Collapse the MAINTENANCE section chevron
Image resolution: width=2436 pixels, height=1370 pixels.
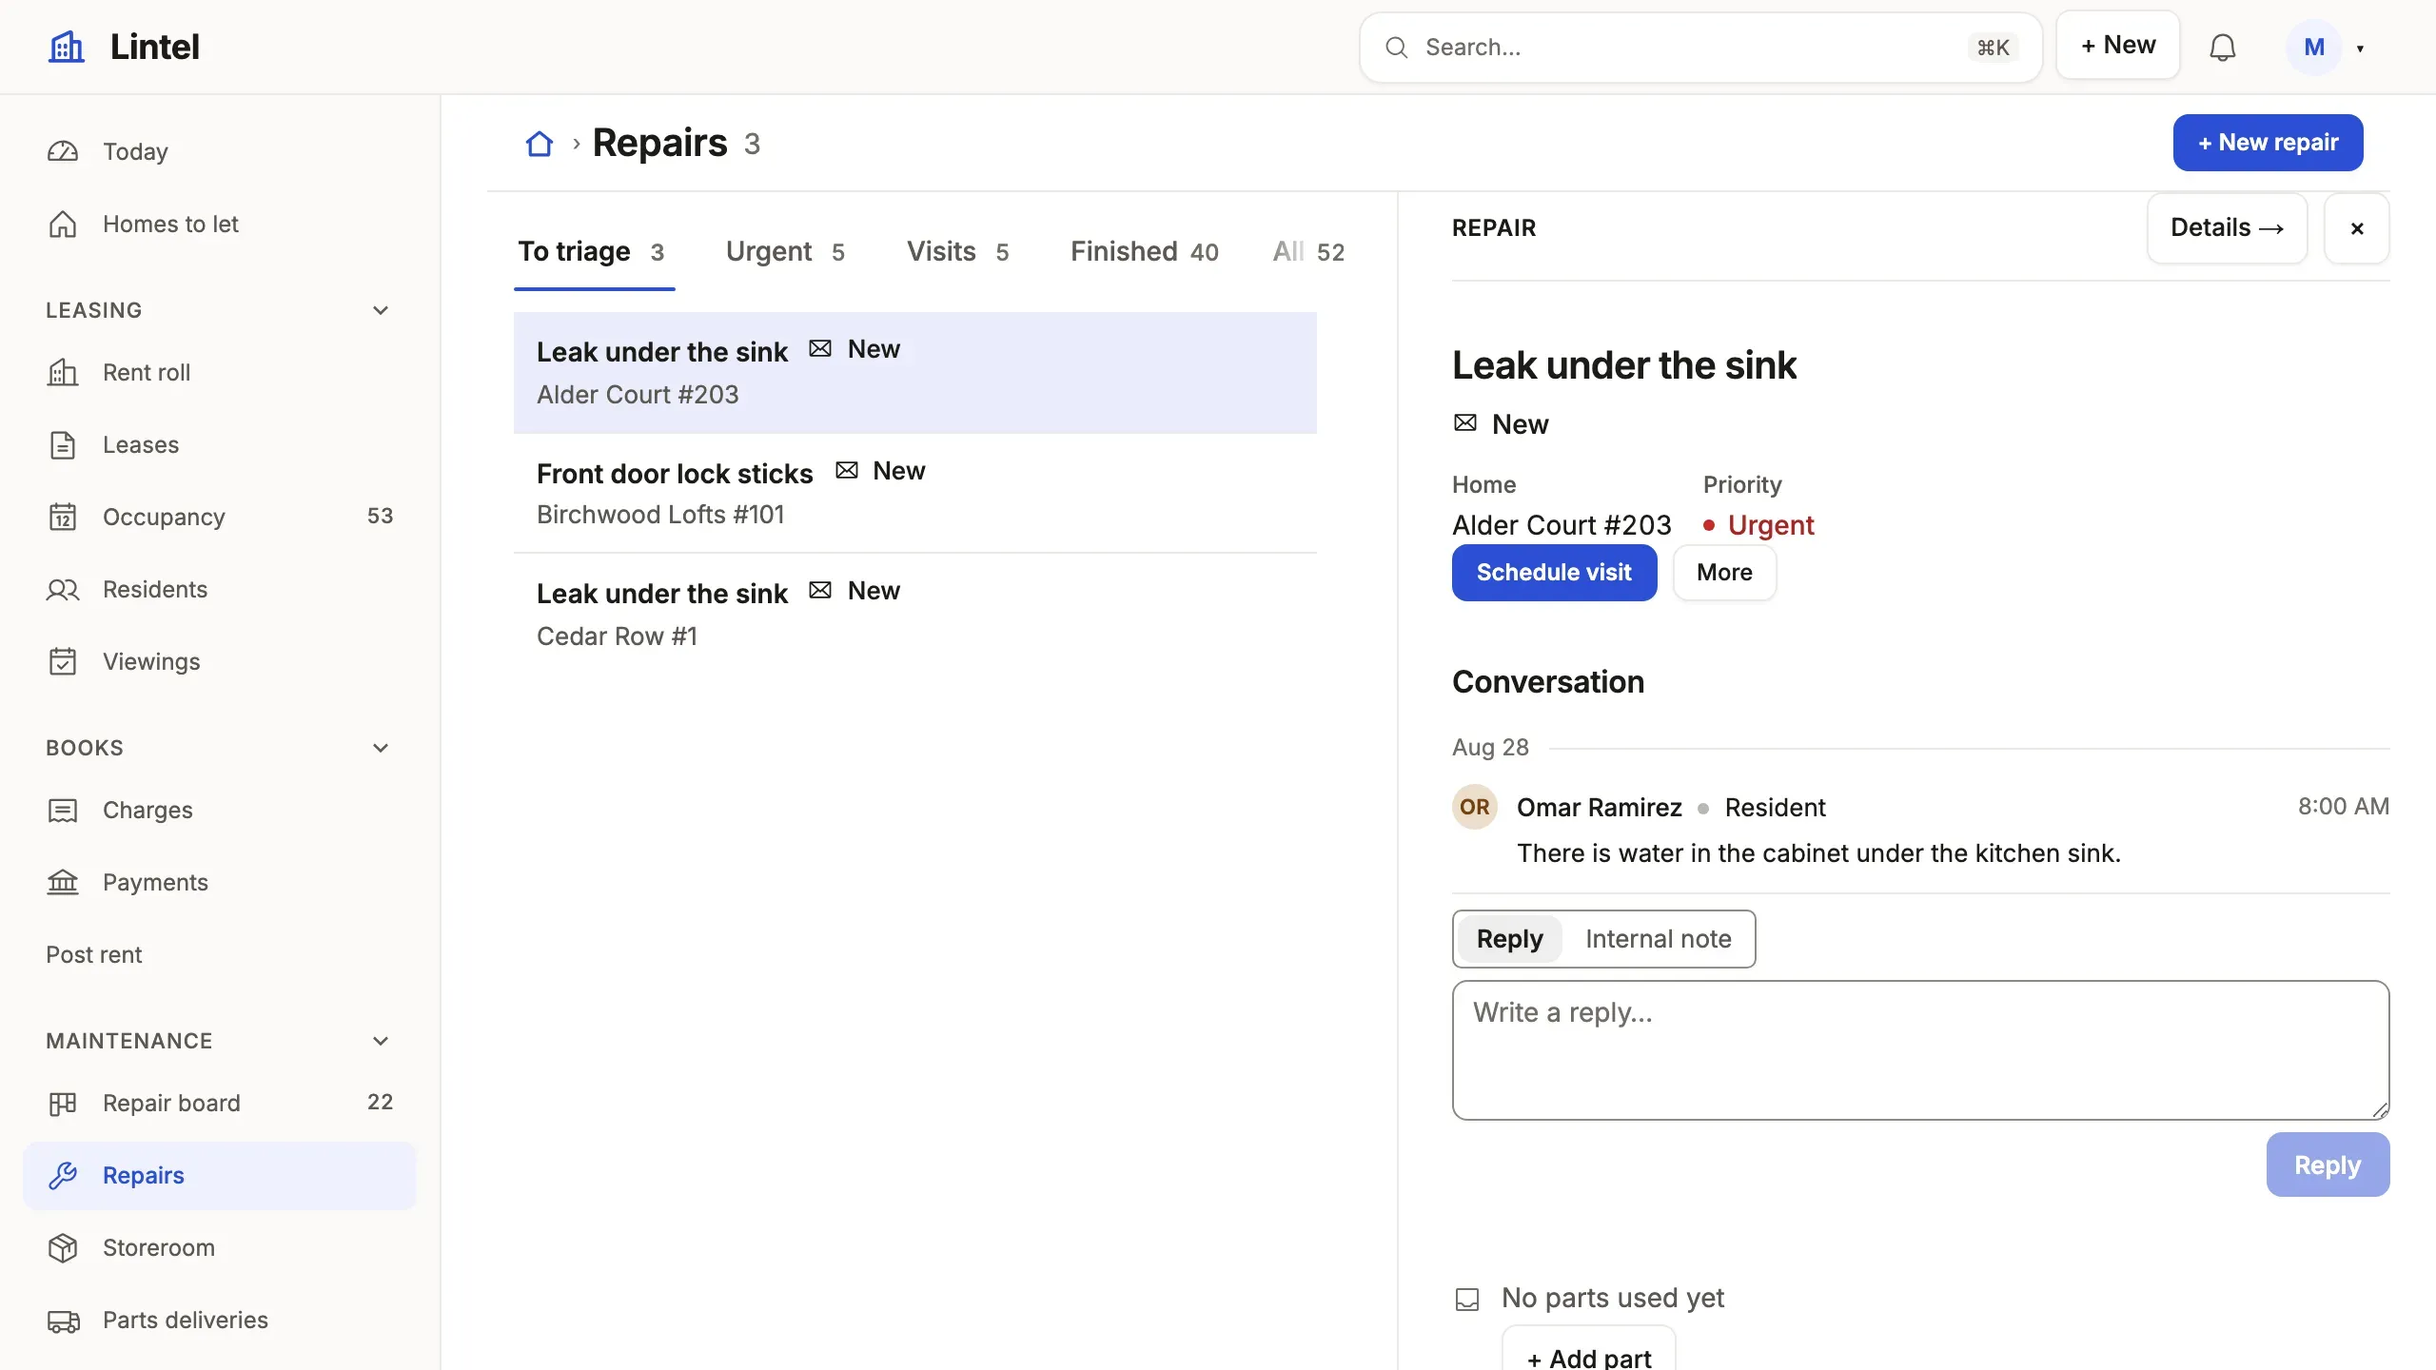coord(381,1041)
